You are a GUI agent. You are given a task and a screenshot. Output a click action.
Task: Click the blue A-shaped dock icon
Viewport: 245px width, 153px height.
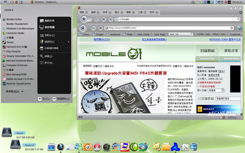(175, 147)
